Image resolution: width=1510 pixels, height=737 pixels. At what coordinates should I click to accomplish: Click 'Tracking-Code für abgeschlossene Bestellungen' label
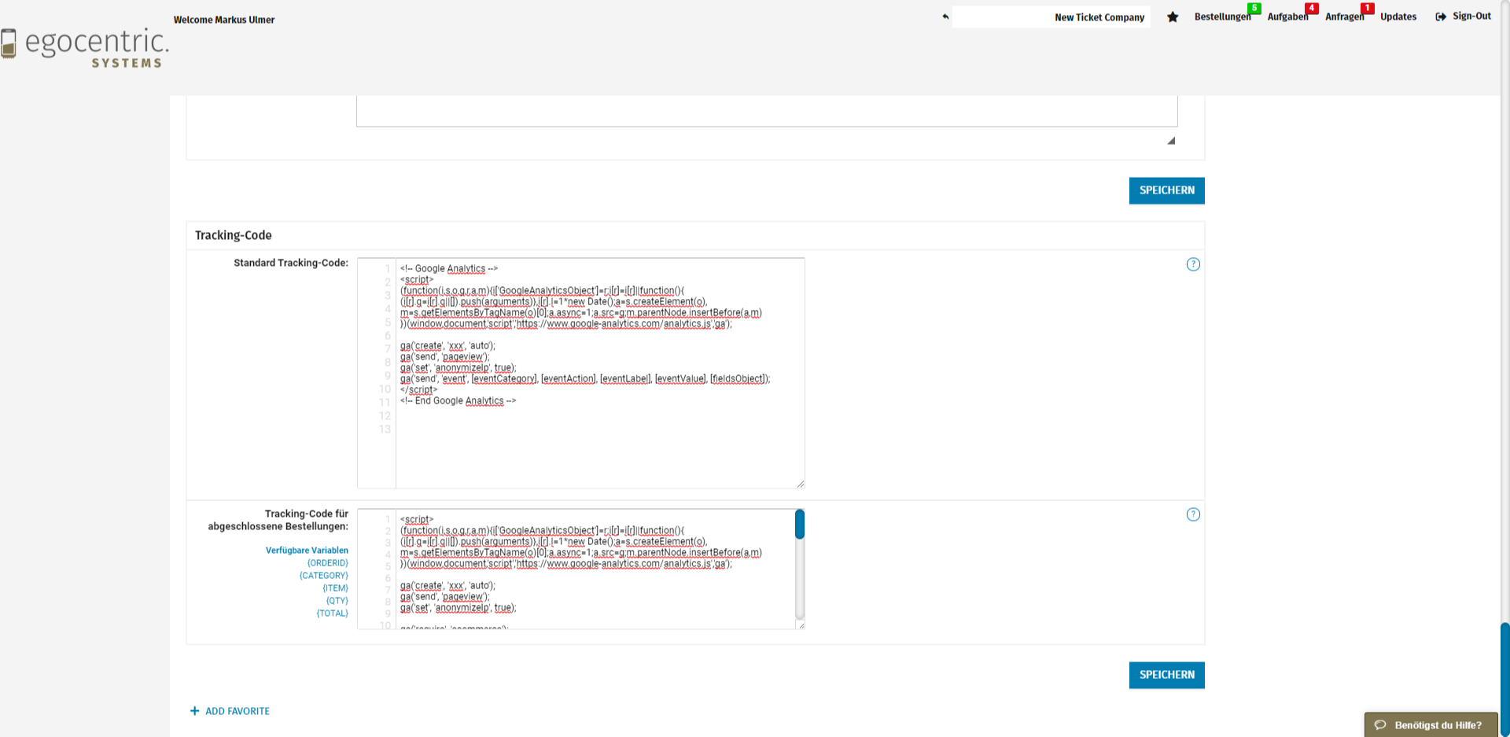point(278,520)
